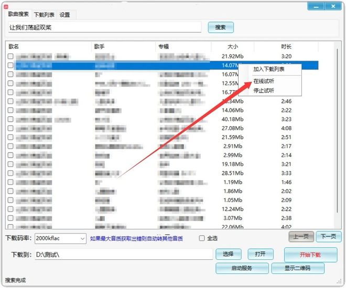Switch to the 下载列表 tab
Viewport: 346px width, 288px height.
(44, 15)
